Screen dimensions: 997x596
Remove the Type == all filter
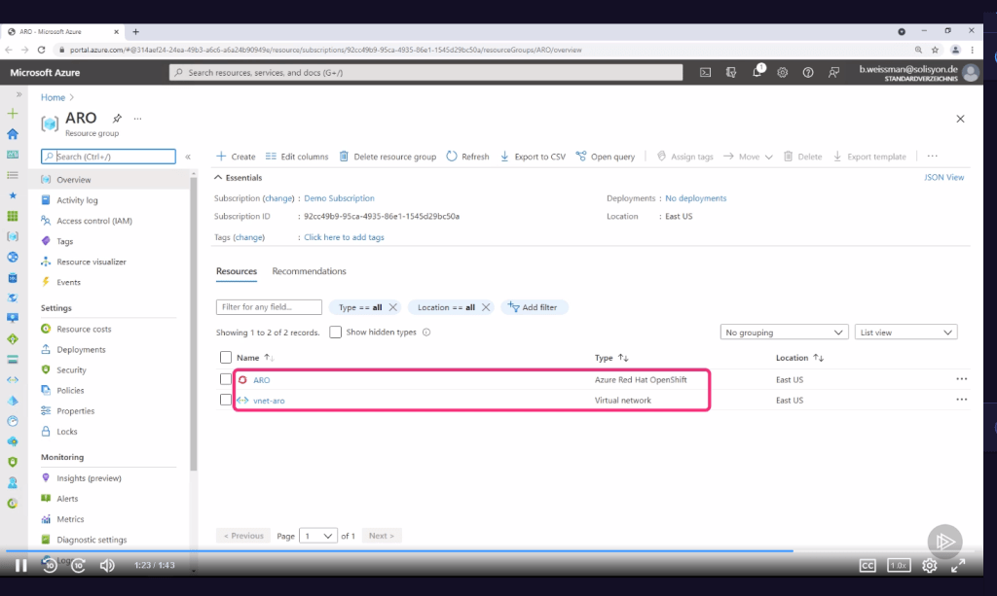pos(393,307)
